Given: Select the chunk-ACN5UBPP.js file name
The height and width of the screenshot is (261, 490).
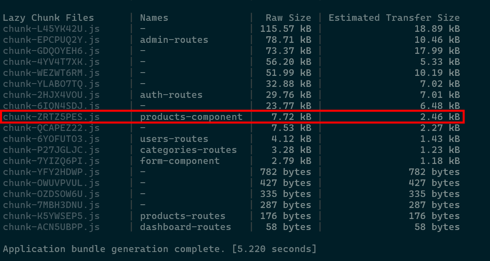Looking at the screenshot, I should (51, 227).
